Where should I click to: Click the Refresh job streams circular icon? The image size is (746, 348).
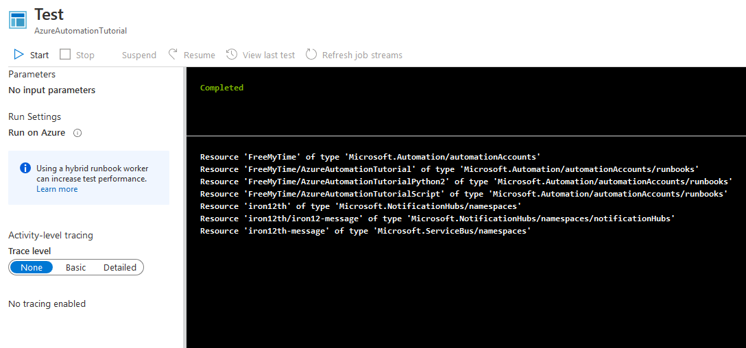311,55
